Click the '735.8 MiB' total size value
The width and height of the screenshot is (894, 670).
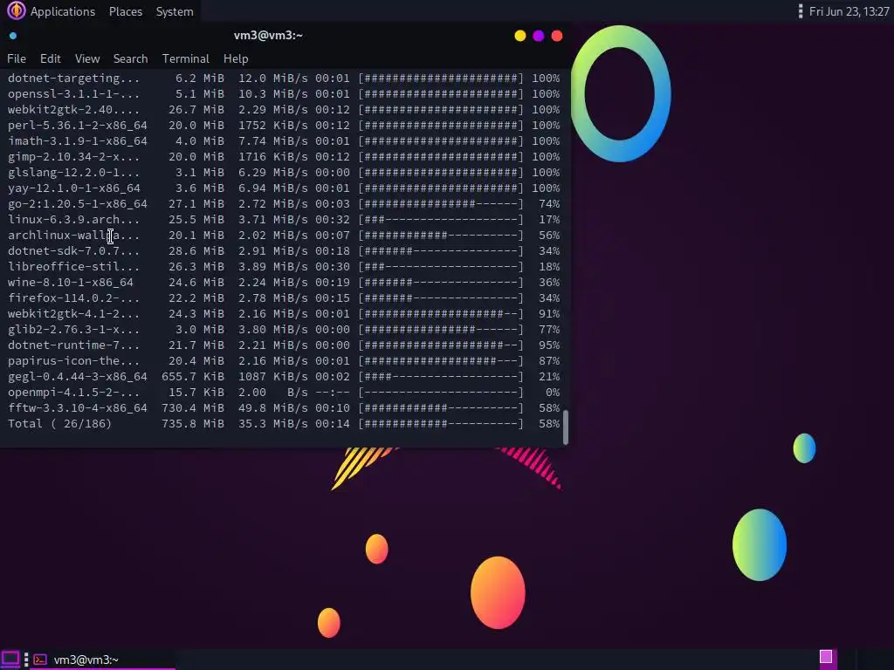coord(193,424)
